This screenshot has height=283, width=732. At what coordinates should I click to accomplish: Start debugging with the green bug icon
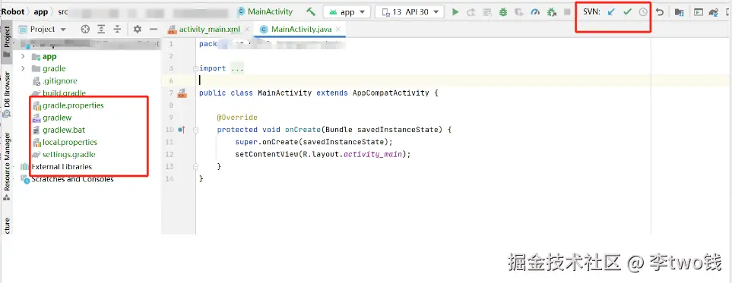coord(502,12)
